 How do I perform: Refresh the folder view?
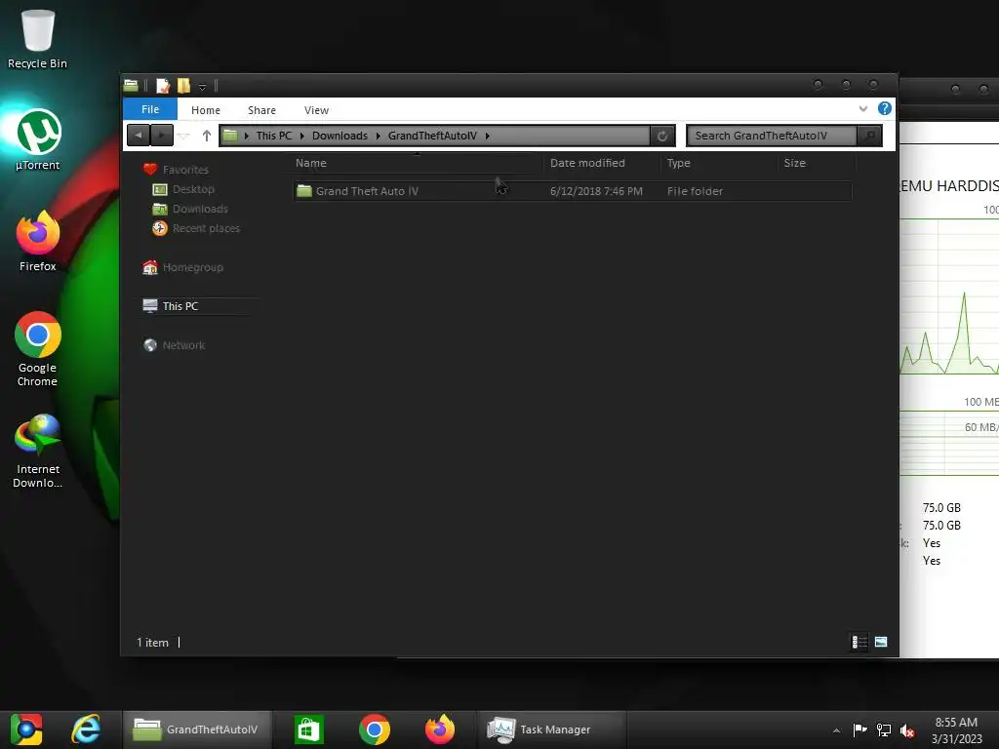662,136
